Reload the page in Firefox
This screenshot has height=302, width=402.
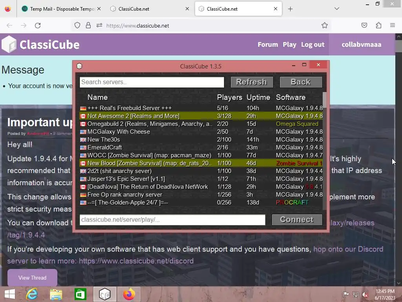pos(38,26)
